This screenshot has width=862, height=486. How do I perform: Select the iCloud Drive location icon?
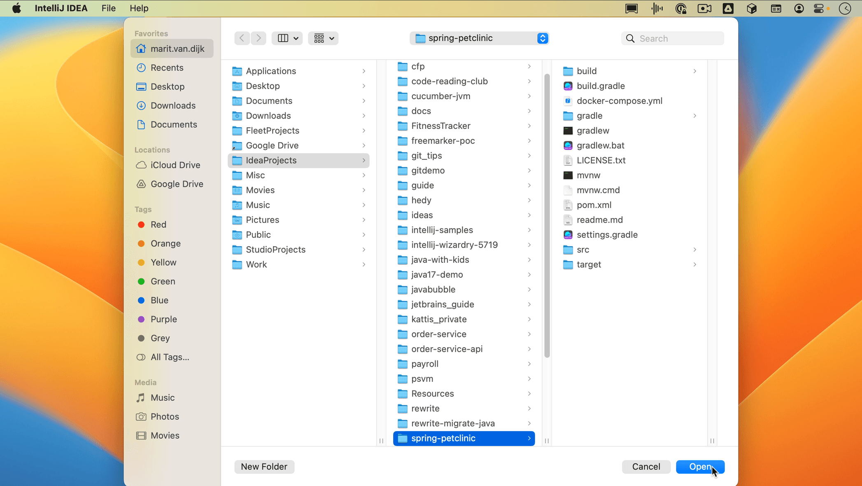coord(141,165)
